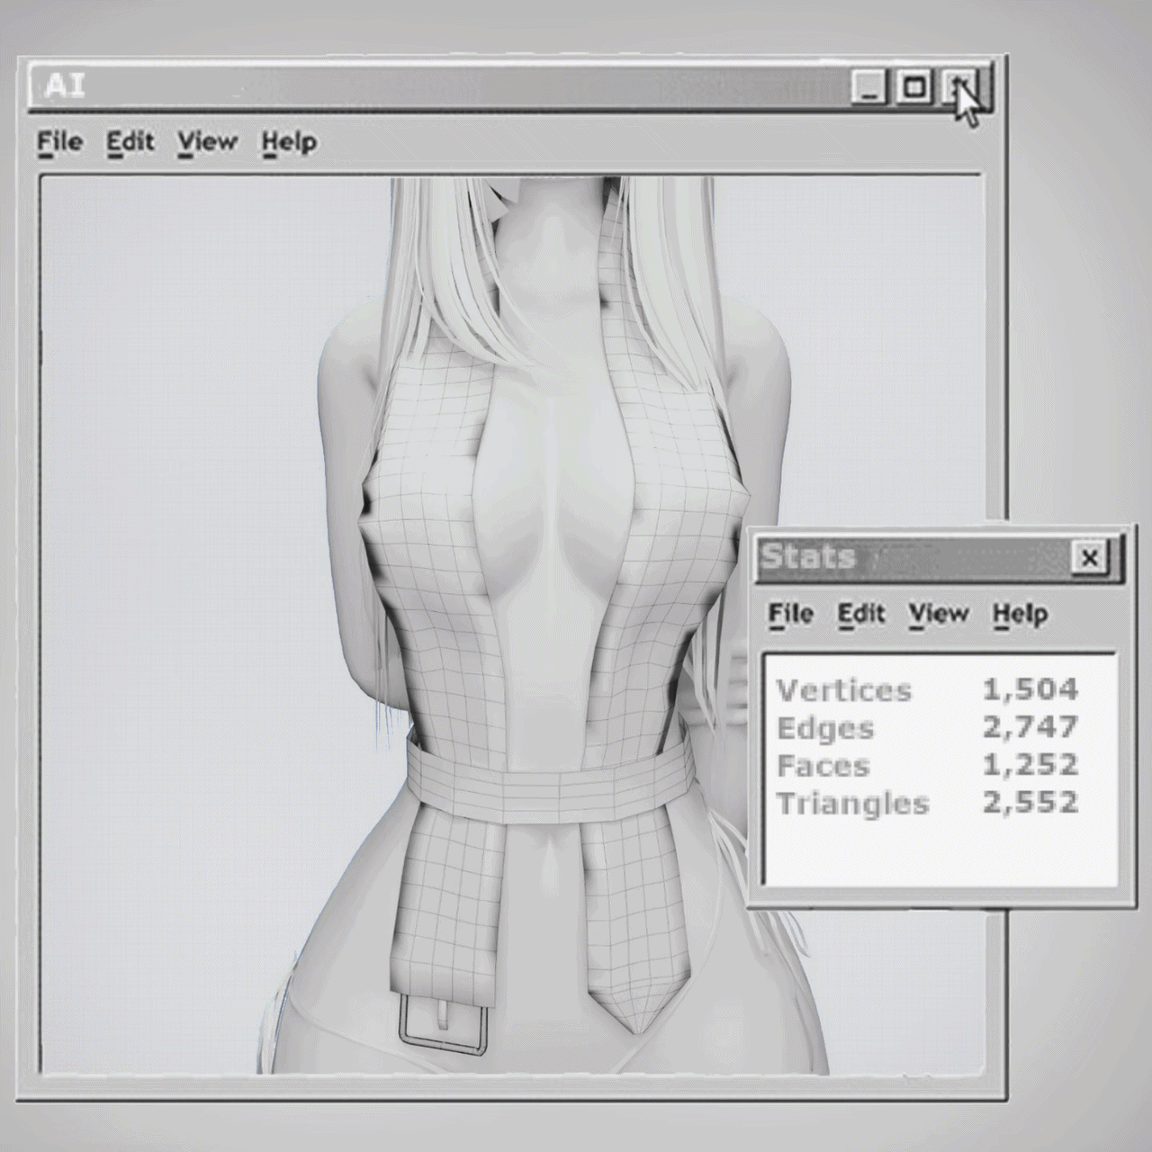Image resolution: width=1152 pixels, height=1152 pixels.
Task: Select the Vertices count row
Action: pos(927,690)
